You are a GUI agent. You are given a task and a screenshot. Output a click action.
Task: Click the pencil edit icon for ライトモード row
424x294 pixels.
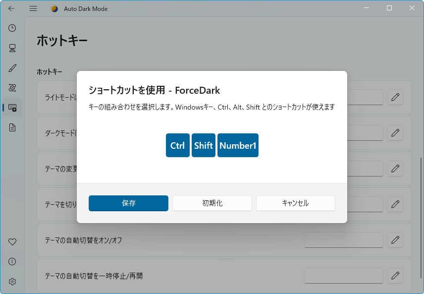[395, 97]
